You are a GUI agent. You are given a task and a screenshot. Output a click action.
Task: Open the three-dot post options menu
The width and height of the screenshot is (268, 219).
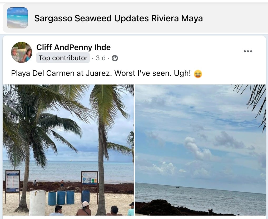coord(248,51)
